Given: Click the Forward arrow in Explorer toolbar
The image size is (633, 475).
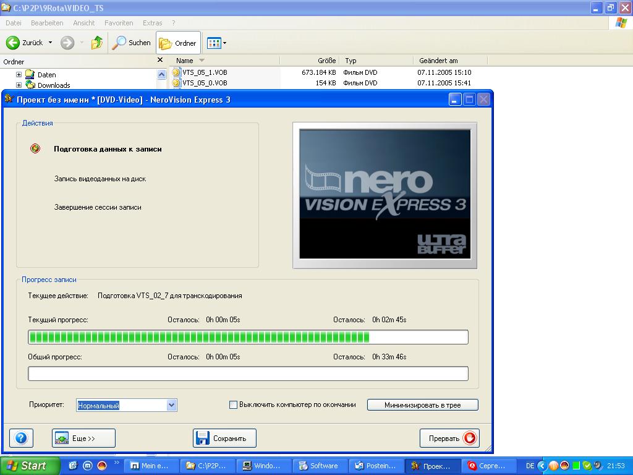Looking at the screenshot, I should 67,43.
